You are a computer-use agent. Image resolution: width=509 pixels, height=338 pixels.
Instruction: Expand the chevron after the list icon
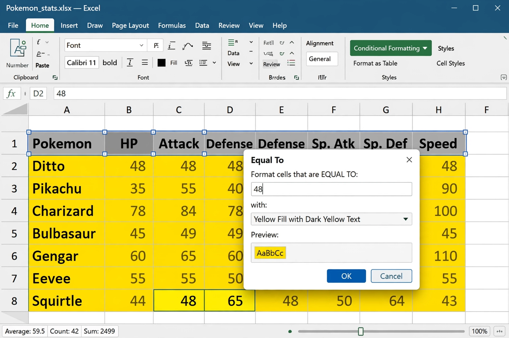[214, 63]
